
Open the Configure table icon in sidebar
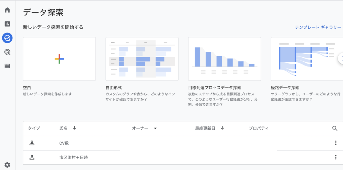pyautogui.click(x=7, y=66)
